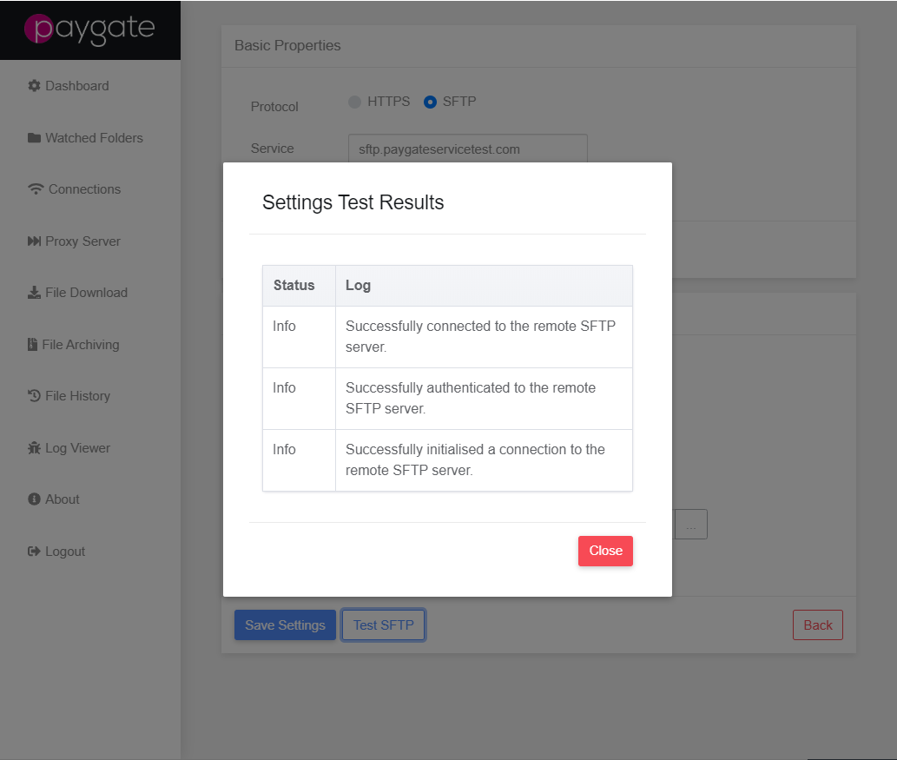This screenshot has width=897, height=760.
Task: Click Info status beside the 'Successfully authenticated' log
Action: point(284,388)
